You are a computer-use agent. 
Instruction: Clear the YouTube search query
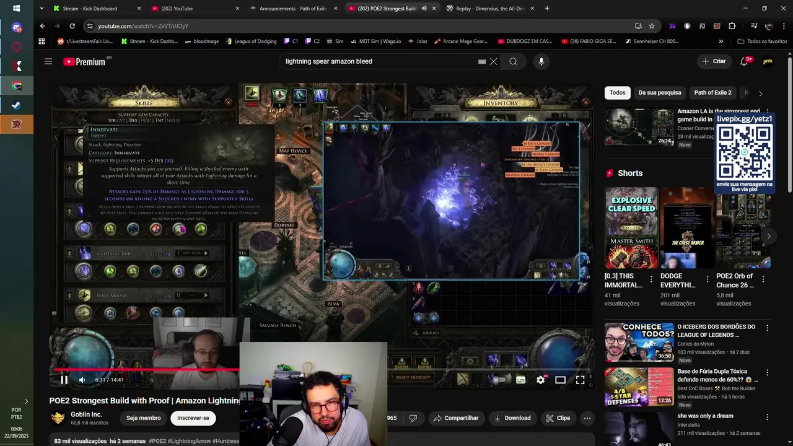[x=494, y=61]
